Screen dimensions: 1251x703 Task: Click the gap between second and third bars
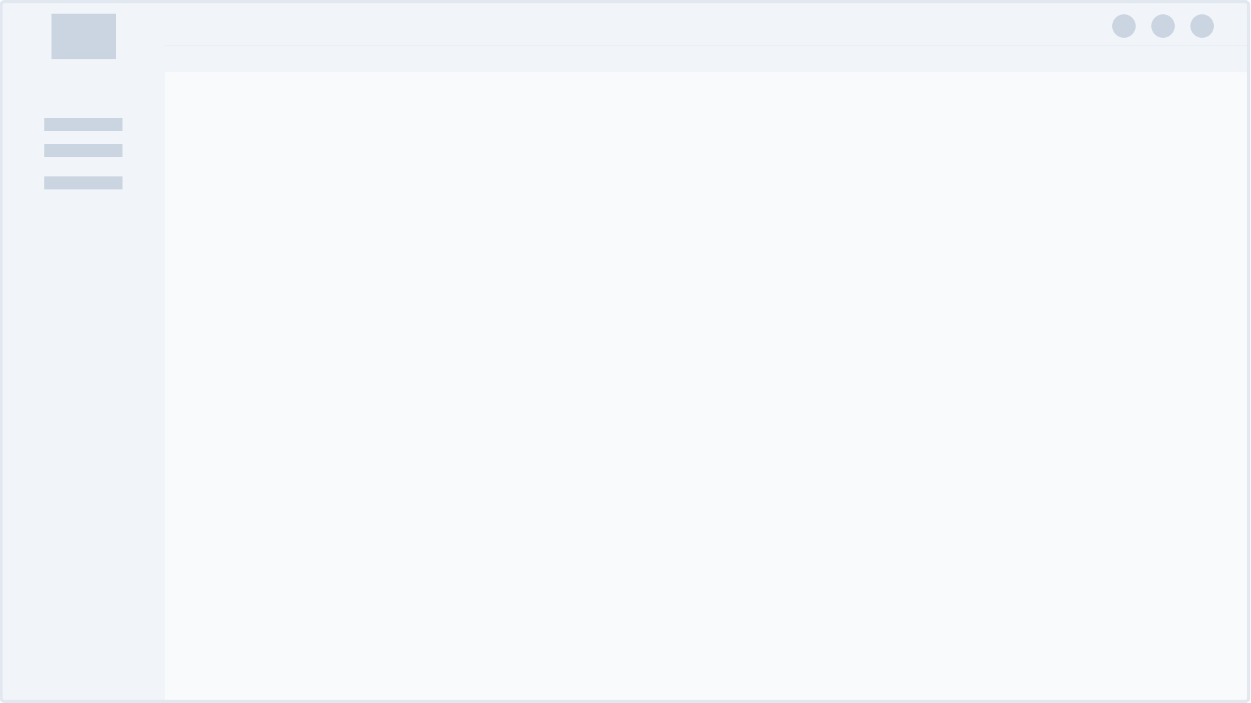pos(83,167)
